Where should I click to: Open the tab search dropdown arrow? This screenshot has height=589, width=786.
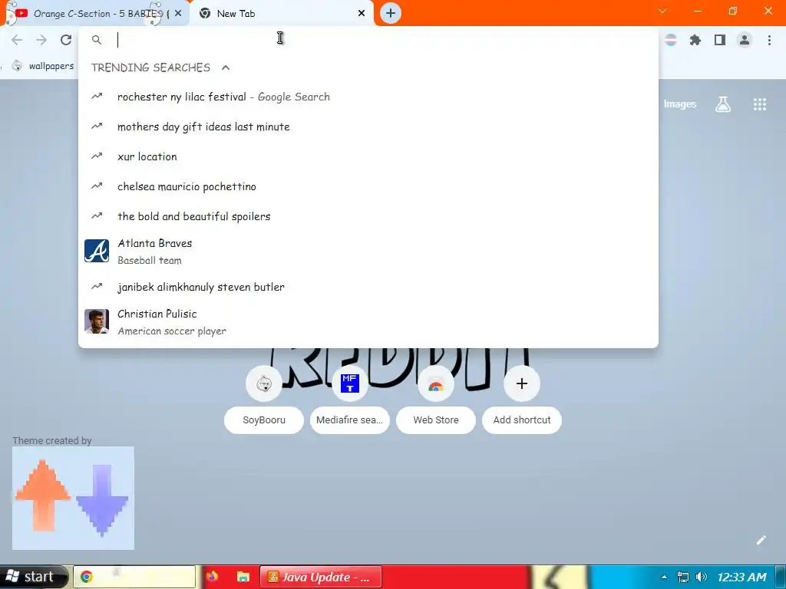(x=662, y=11)
